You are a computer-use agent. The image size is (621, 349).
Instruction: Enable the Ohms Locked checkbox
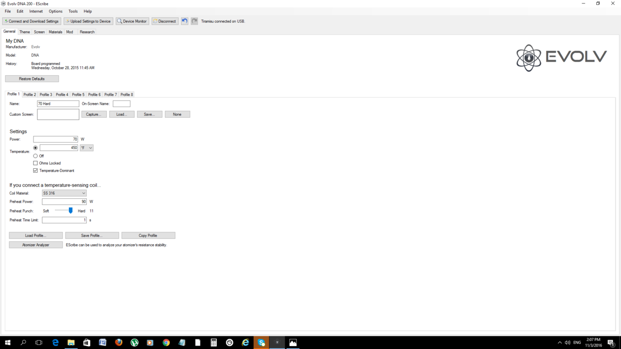[x=35, y=163]
